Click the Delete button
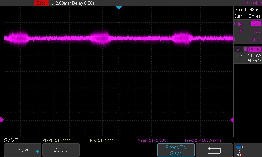This screenshot has height=157, width=262. coord(61,150)
